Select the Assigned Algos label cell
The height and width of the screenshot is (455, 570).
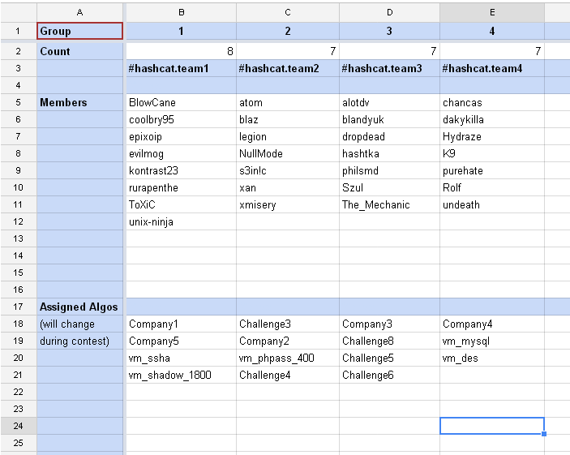[x=79, y=307]
